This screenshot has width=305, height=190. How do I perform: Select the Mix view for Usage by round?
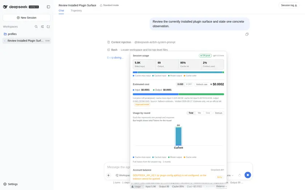pyautogui.click(x=199, y=113)
